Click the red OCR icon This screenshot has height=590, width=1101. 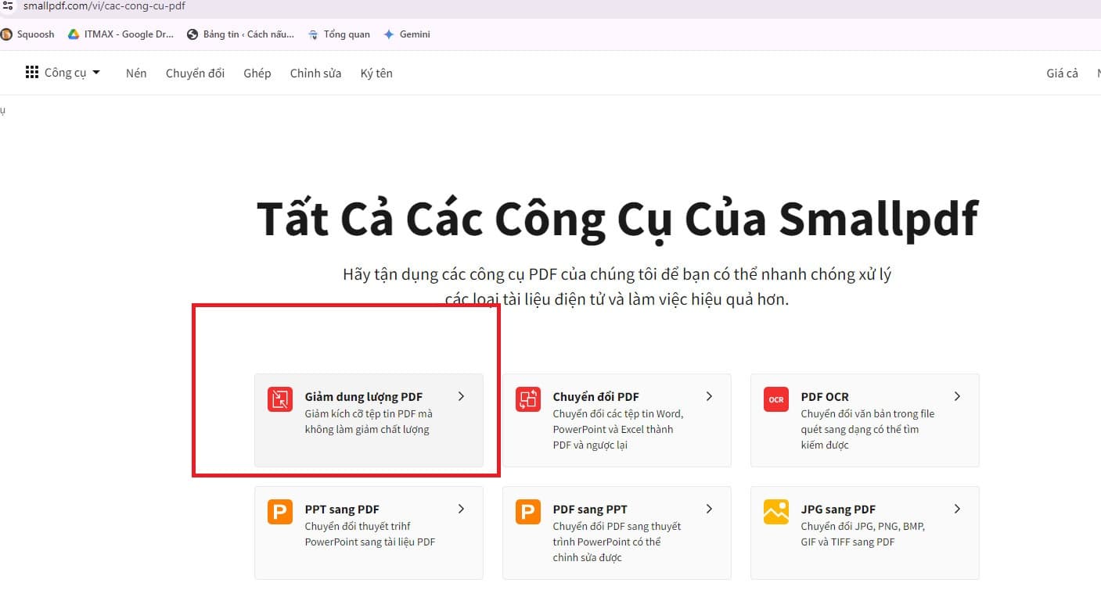click(776, 399)
